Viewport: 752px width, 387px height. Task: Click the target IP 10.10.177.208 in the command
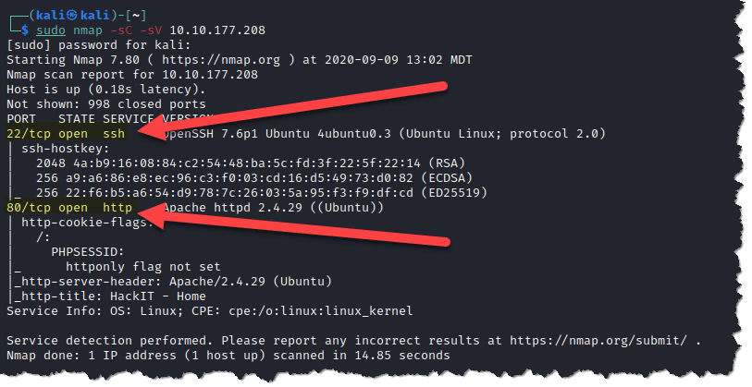(x=217, y=30)
